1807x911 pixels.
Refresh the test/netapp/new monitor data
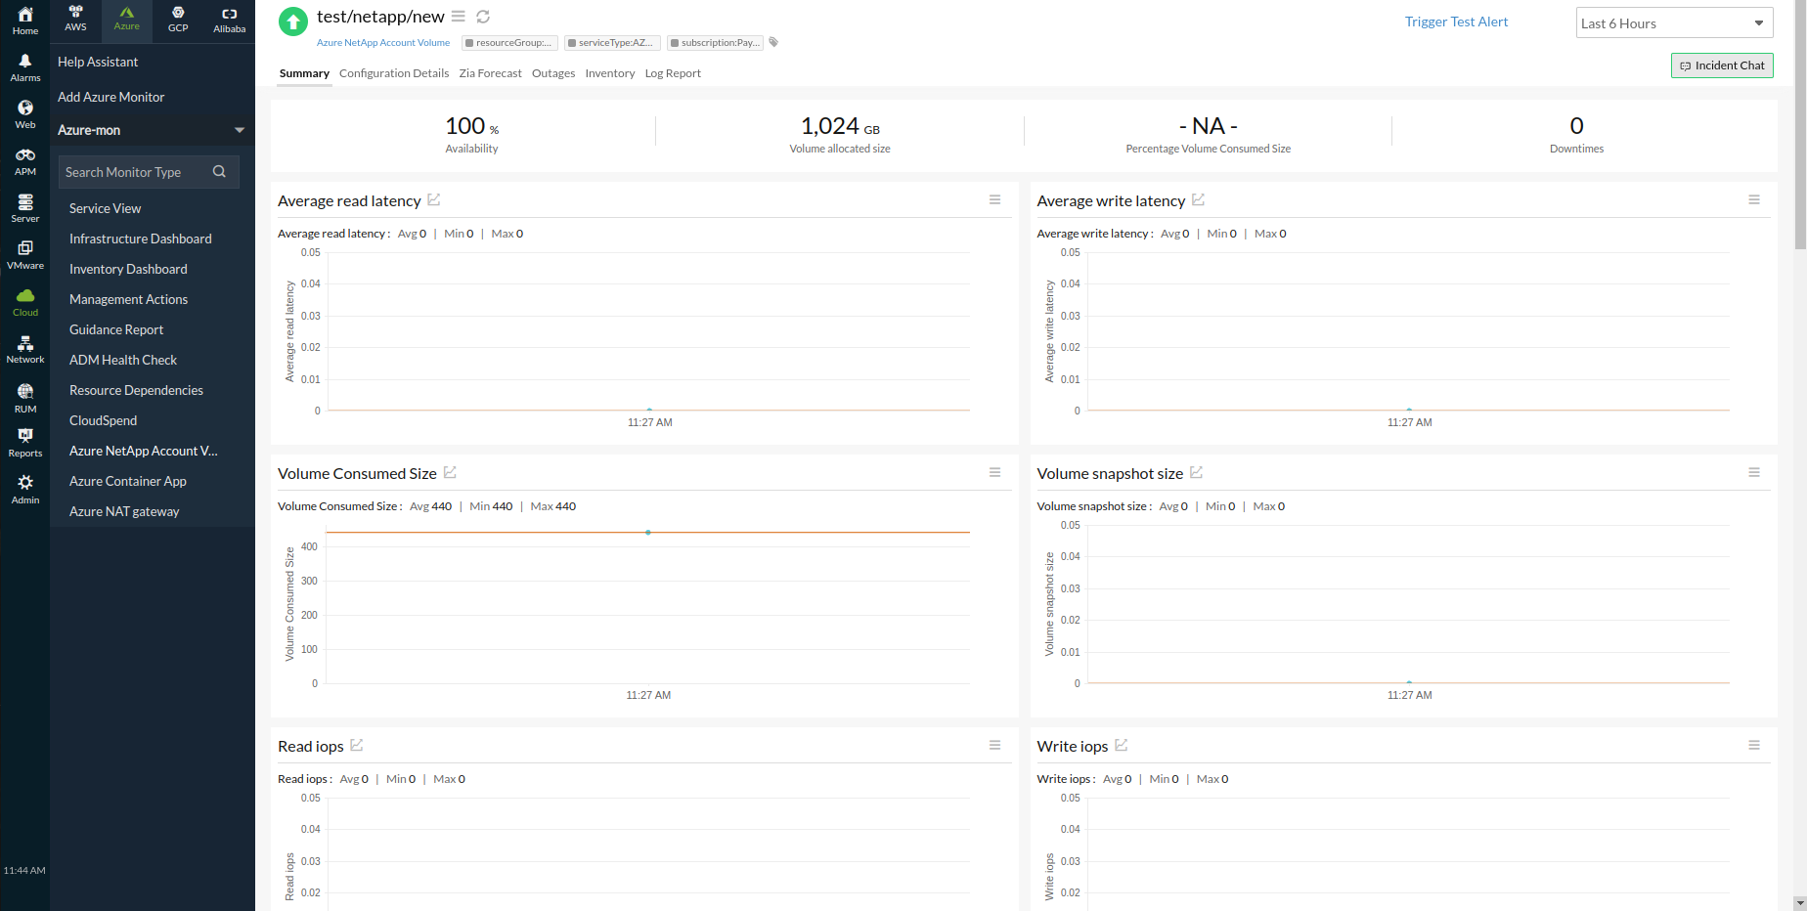click(483, 17)
